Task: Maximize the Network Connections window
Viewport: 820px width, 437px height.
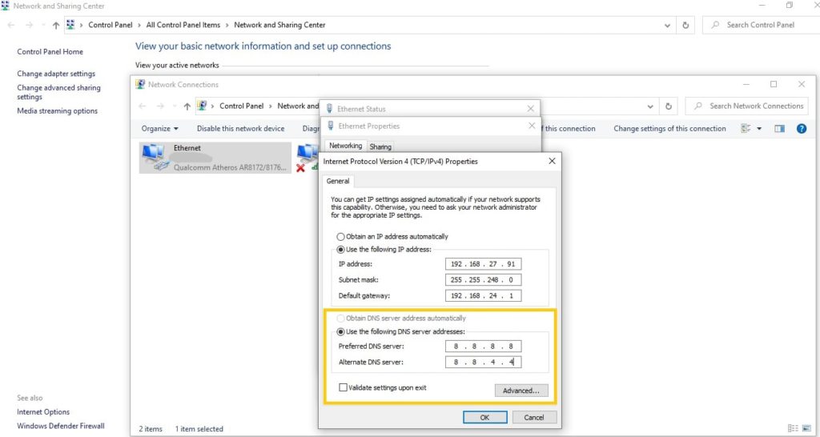Action: click(774, 84)
